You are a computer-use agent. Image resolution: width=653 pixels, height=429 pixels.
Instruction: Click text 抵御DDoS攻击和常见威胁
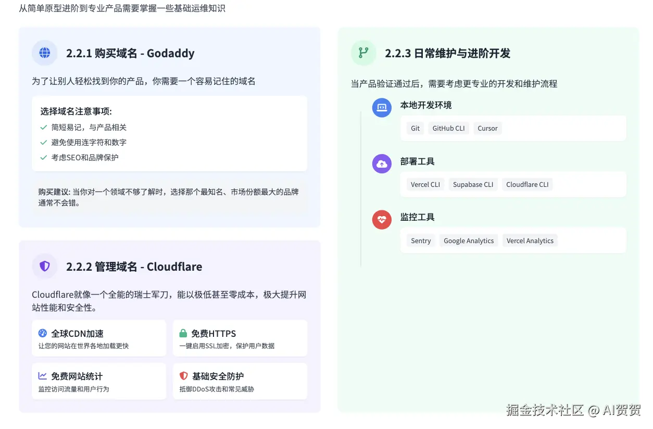[x=217, y=389]
